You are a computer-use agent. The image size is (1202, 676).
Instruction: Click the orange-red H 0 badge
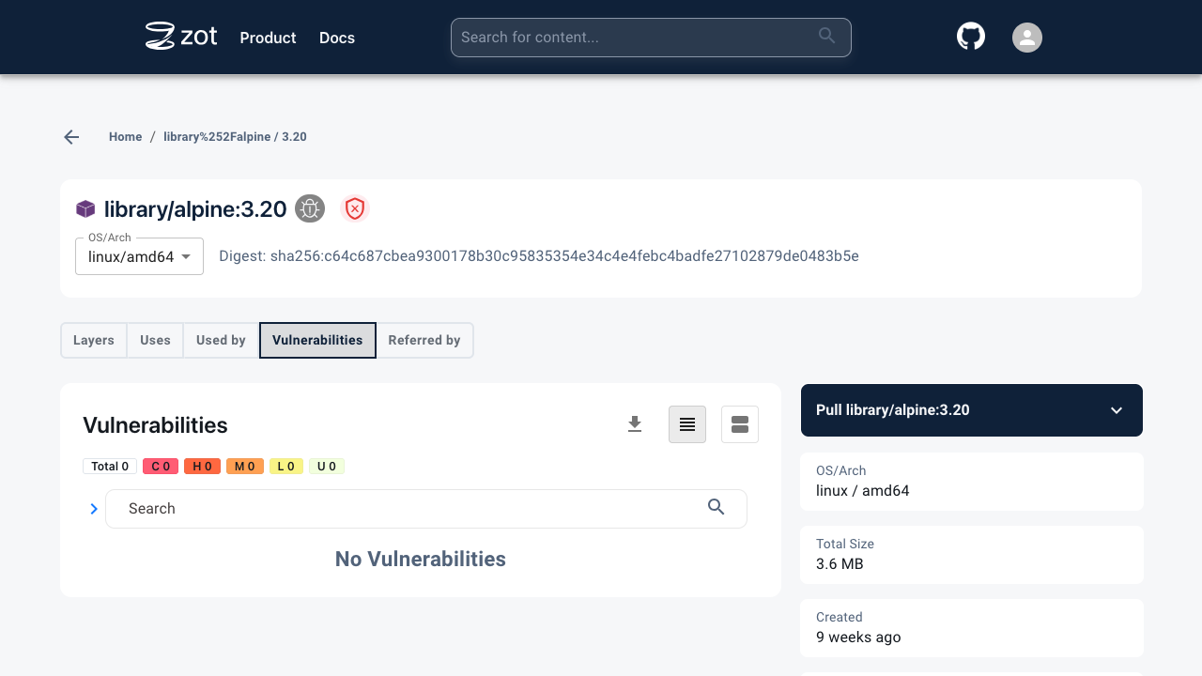202,467
